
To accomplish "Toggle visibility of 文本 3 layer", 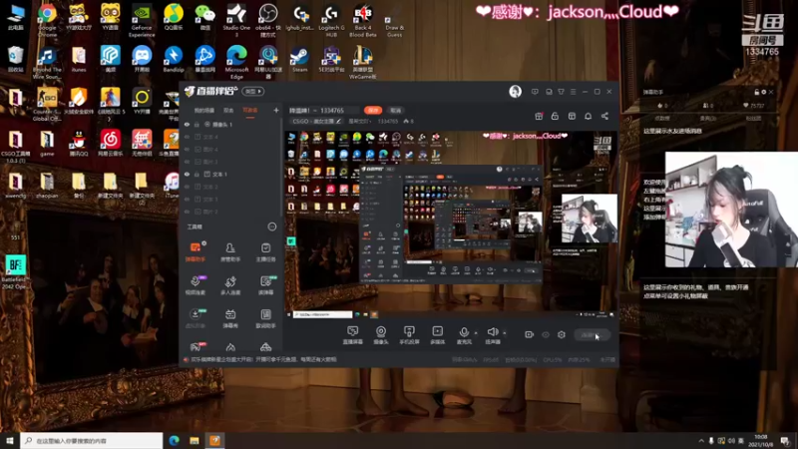I will coord(187,199).
